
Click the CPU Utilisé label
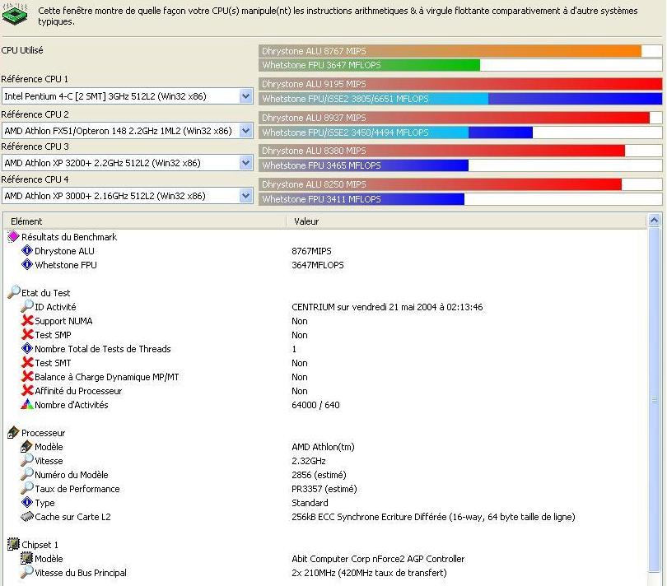pyautogui.click(x=22, y=50)
